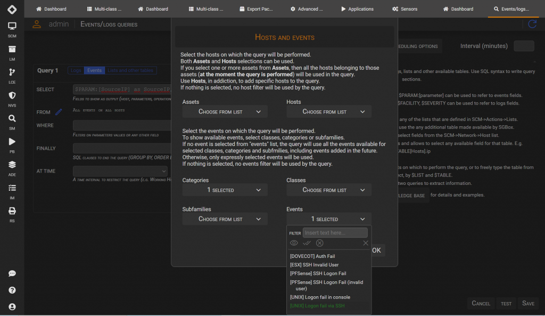545x316 pixels.
Task: Switch to the Sensors tab
Action: [x=405, y=9]
